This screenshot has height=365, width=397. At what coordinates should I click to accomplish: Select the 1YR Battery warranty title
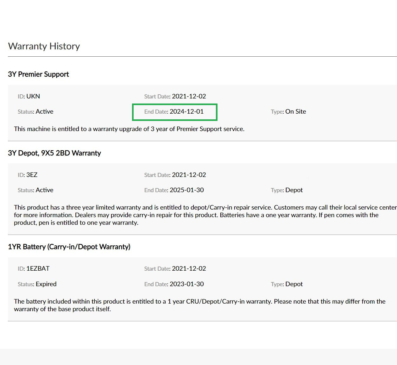(x=69, y=247)
